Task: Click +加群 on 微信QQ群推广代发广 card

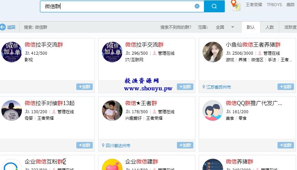Action: 286,145
